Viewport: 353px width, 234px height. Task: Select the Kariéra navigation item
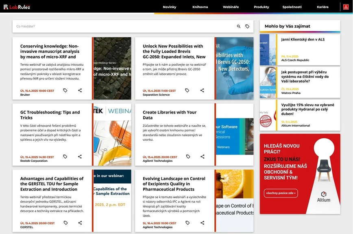click(323, 6)
